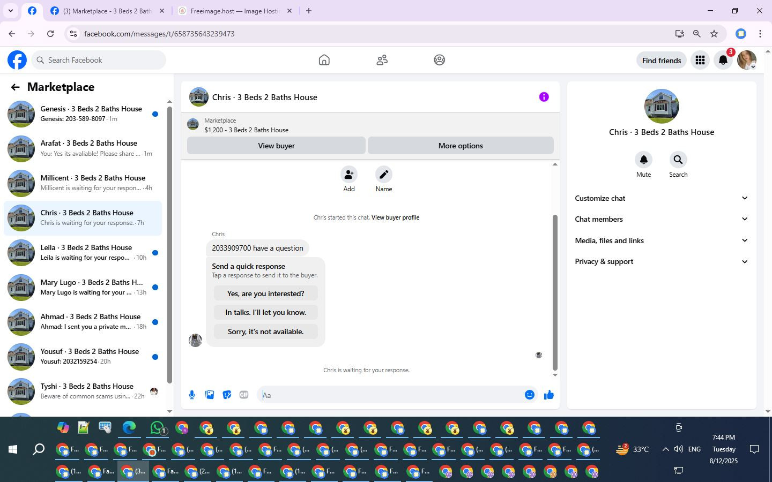Screen dimensions: 772x482
Task: Send "Yes, are you interested?" quick response
Action: click(266, 293)
